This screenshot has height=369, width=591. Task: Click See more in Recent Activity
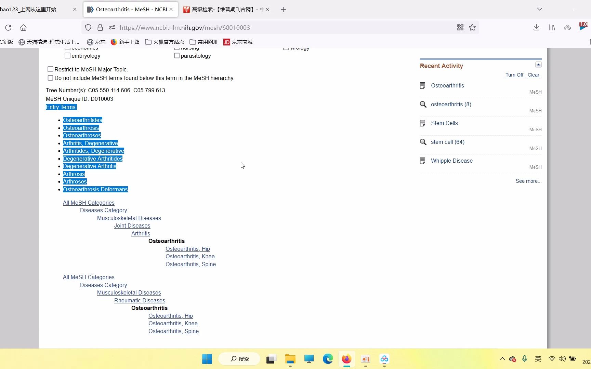[x=529, y=181]
